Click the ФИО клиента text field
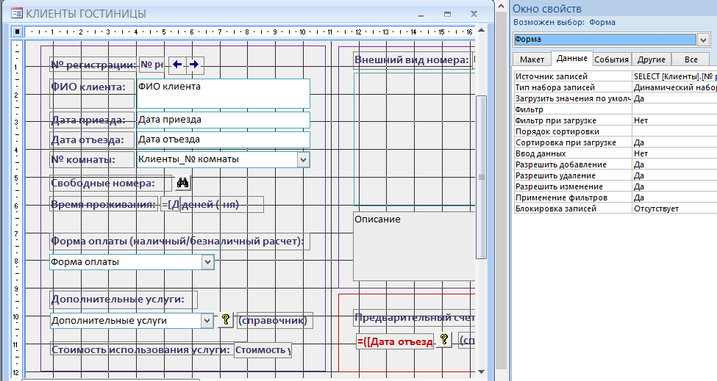The width and height of the screenshot is (717, 381). pyautogui.click(x=223, y=93)
